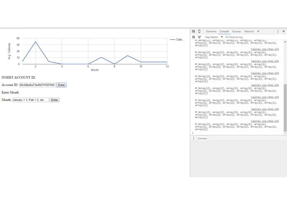Open the console filter icon

point(199,37)
